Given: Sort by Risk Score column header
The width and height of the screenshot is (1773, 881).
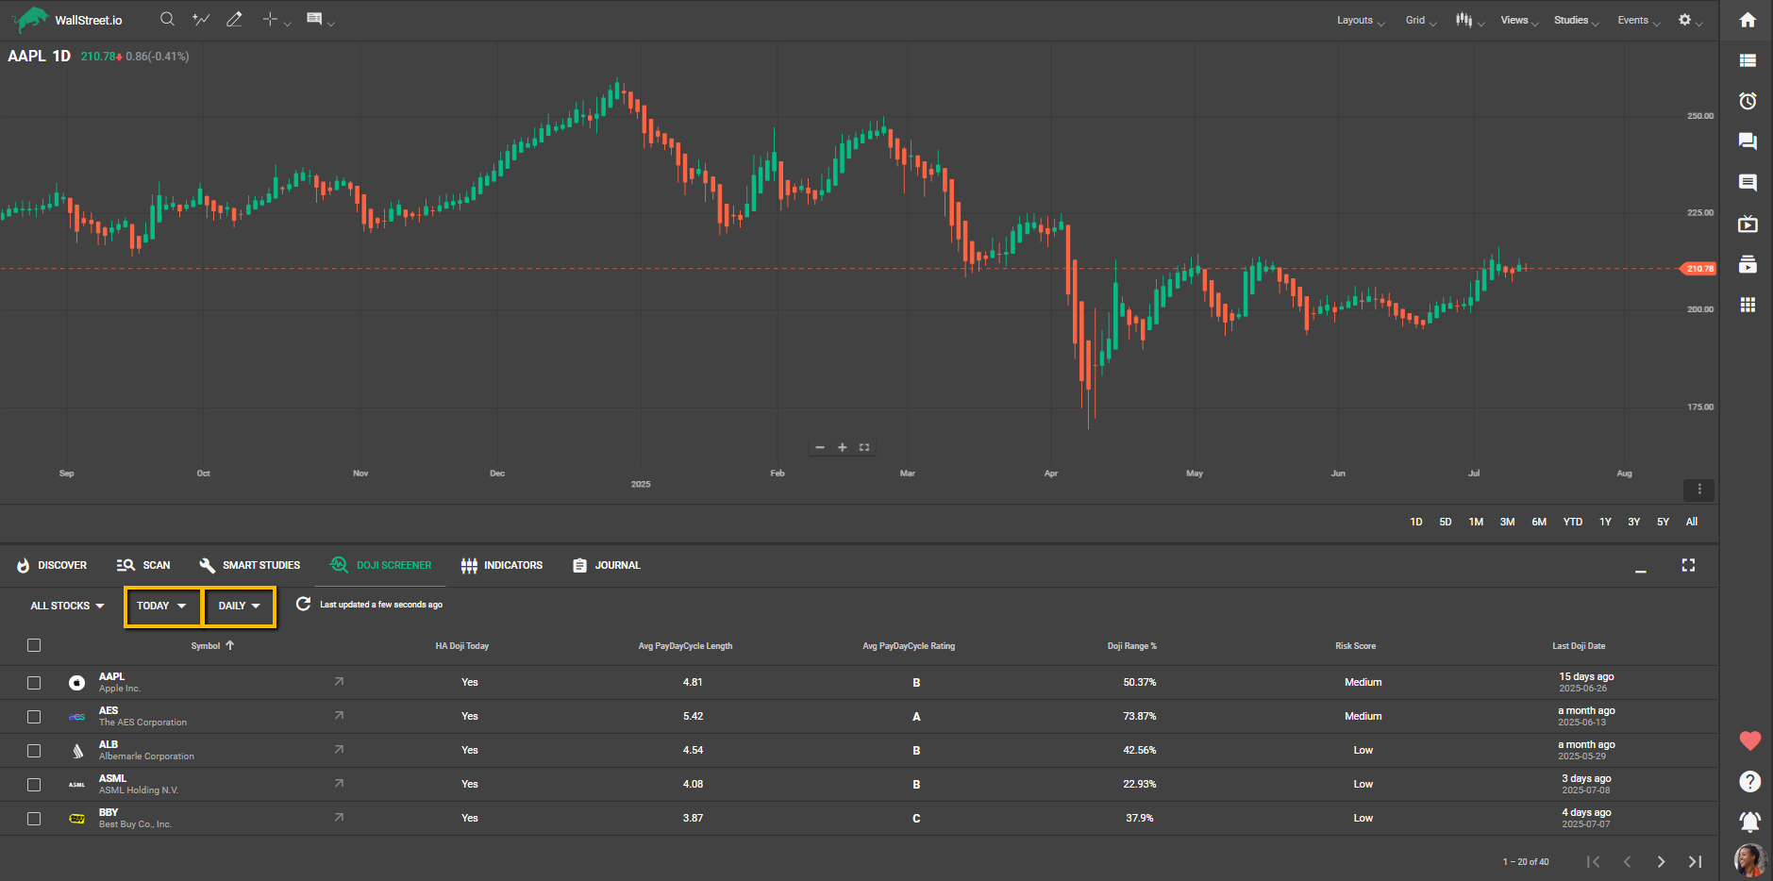Looking at the screenshot, I should click(1355, 646).
